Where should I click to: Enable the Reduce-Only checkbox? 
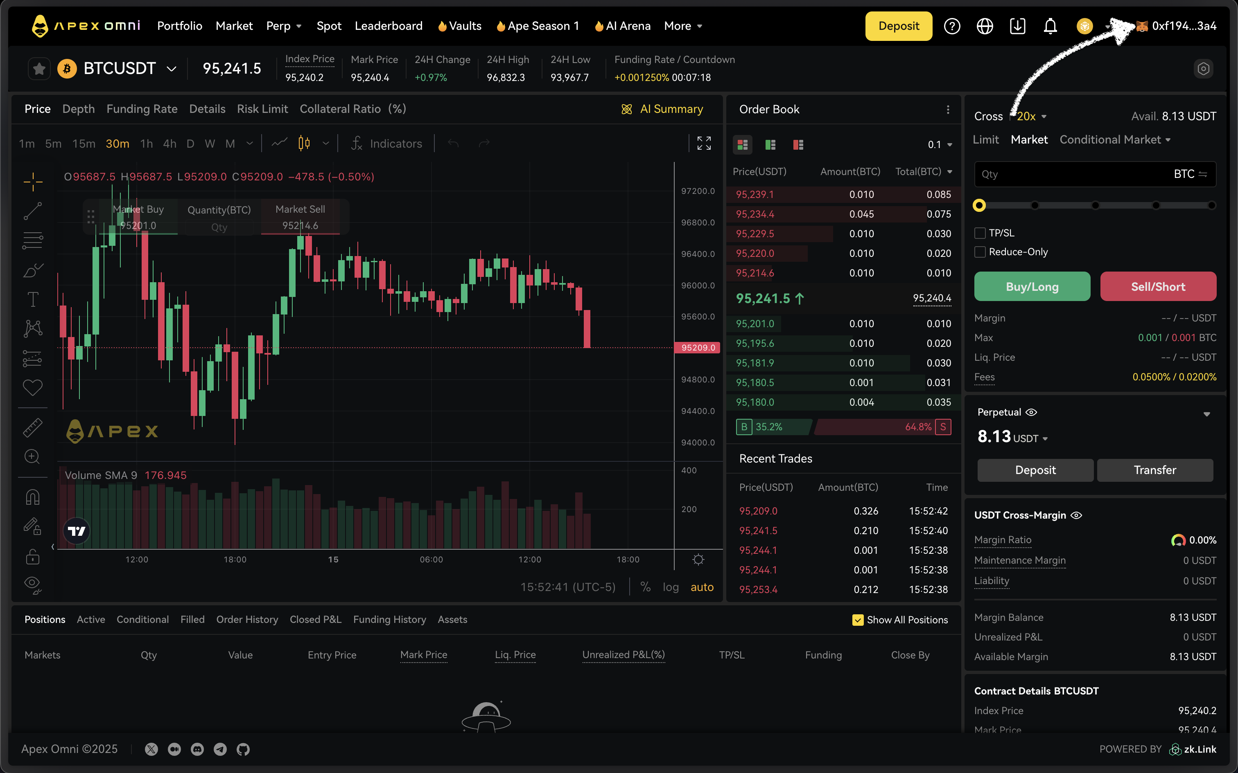click(980, 252)
